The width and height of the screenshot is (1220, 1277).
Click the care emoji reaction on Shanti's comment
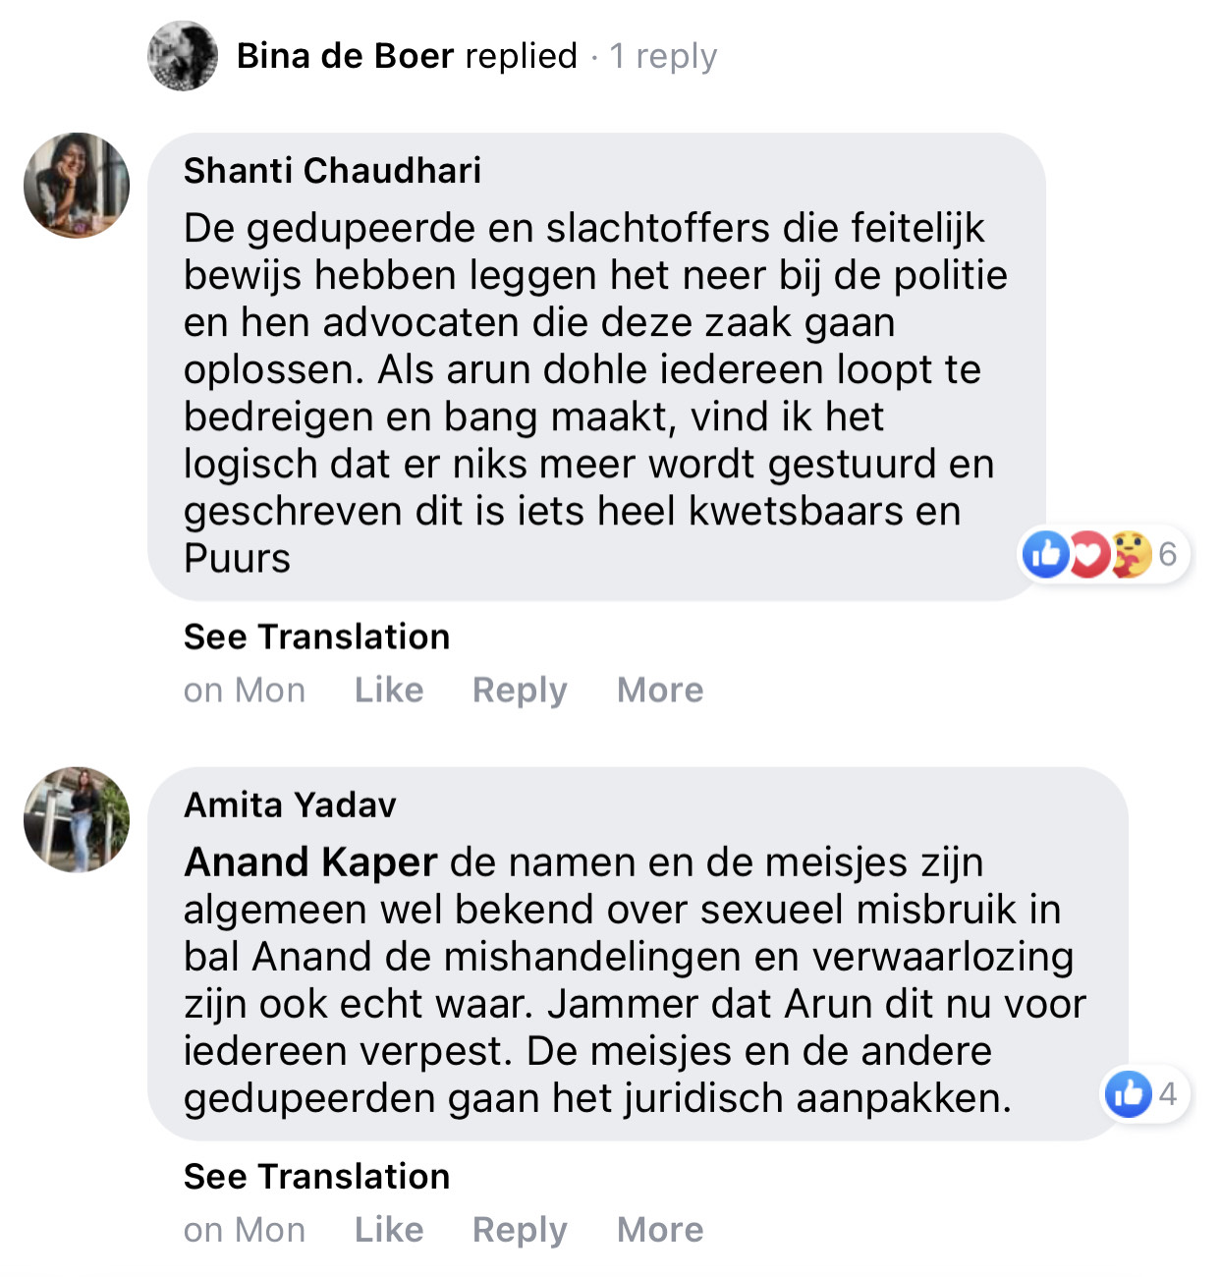click(x=1130, y=555)
